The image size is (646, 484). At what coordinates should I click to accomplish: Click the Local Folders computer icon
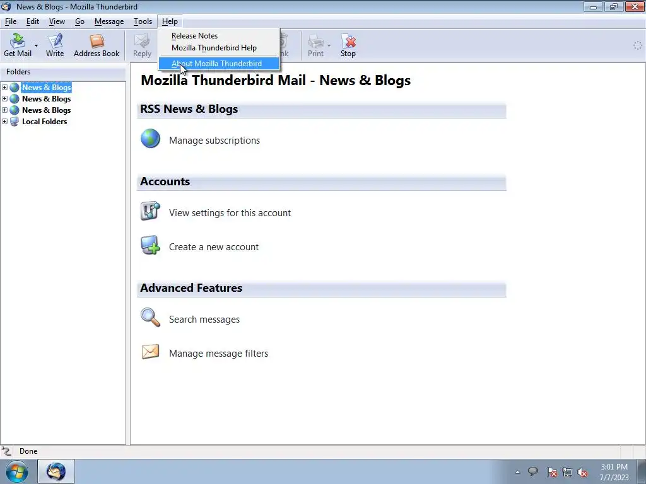point(15,122)
